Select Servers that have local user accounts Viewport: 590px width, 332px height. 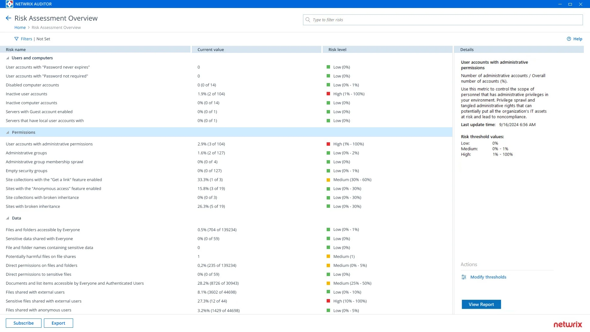tap(45, 121)
